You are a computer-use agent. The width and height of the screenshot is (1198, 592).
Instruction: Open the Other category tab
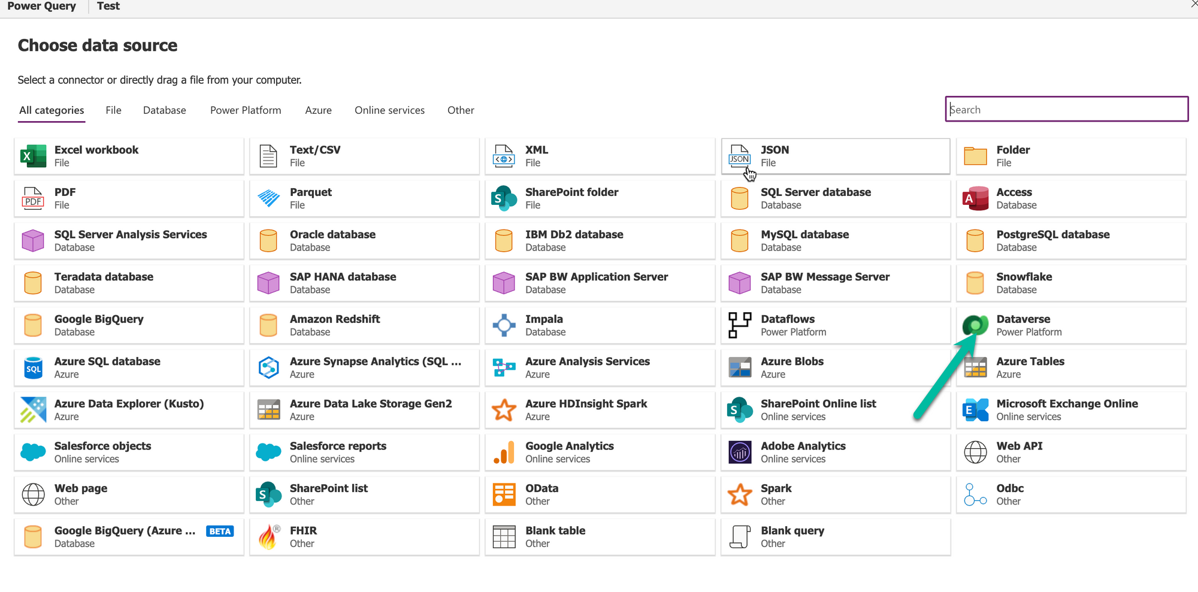point(461,110)
